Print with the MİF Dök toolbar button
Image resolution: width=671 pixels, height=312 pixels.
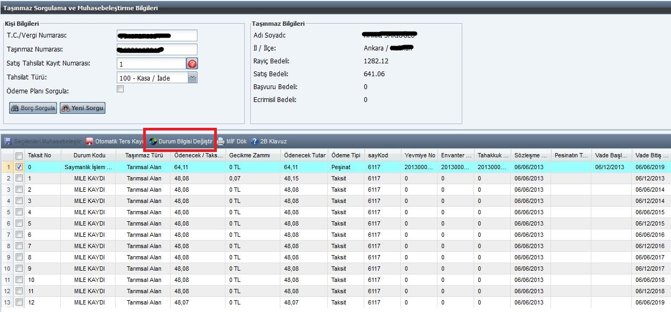point(232,141)
